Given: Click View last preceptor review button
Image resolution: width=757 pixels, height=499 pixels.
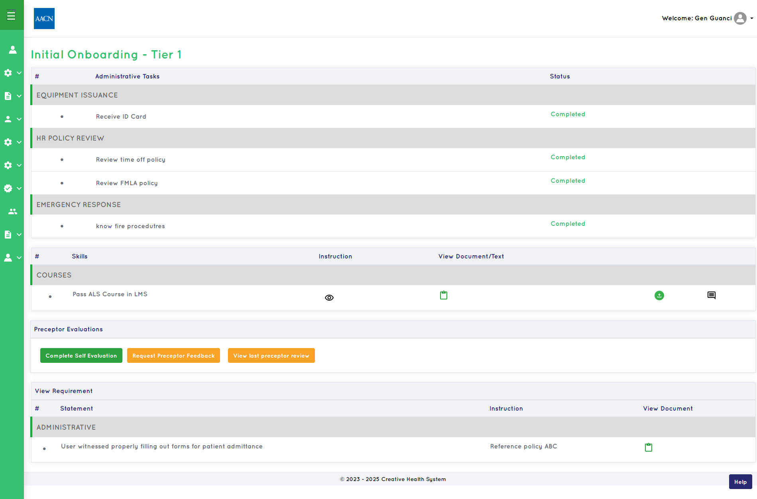Looking at the screenshot, I should point(271,356).
